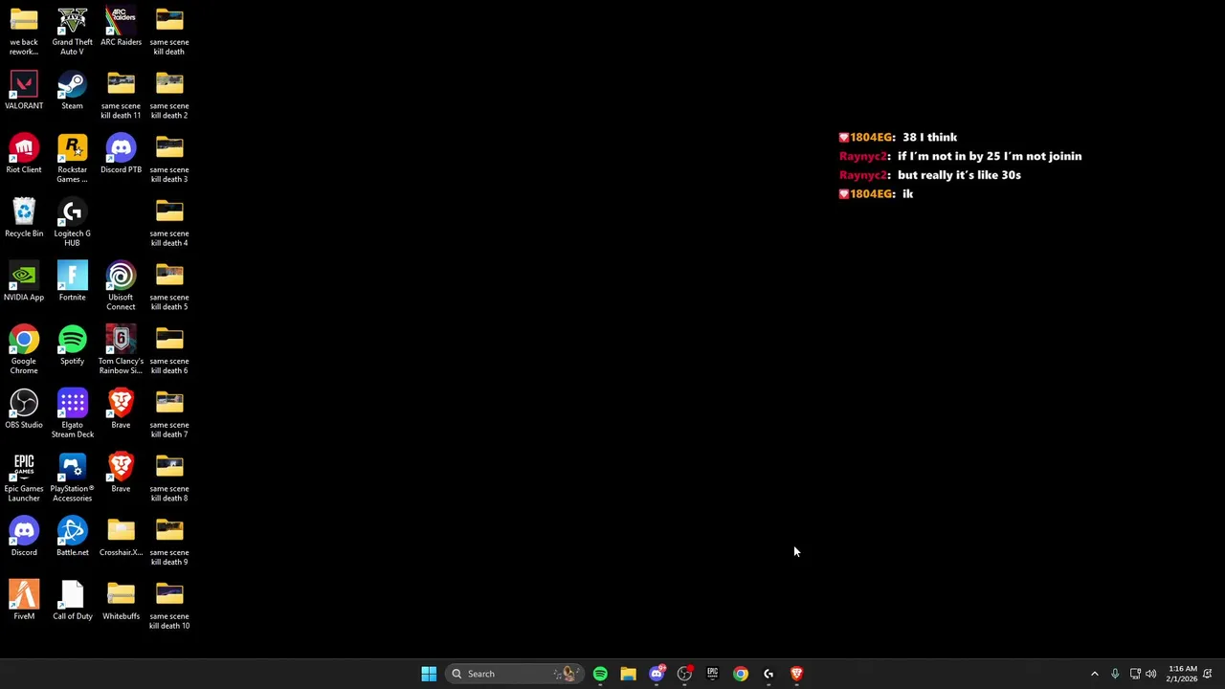
Task: Open Logitech G HUB taskbar icon
Action: [768, 674]
